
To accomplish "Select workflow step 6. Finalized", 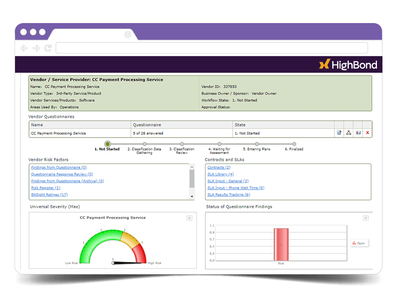I will pyautogui.click(x=294, y=144).
